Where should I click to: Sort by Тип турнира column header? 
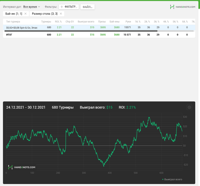(13, 21)
